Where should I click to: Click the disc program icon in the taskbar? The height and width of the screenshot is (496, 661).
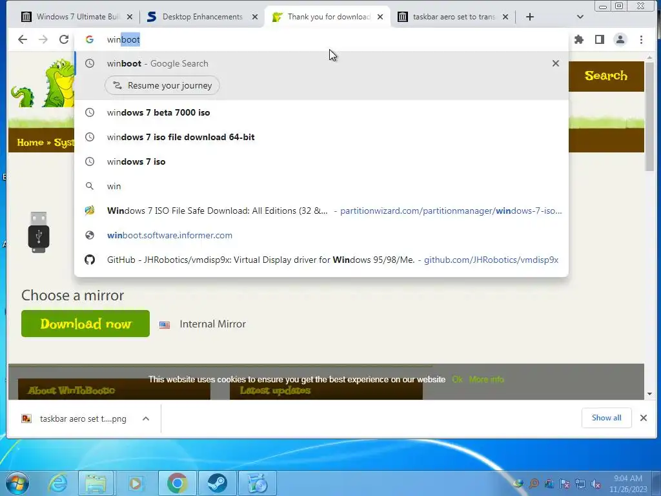point(257,483)
